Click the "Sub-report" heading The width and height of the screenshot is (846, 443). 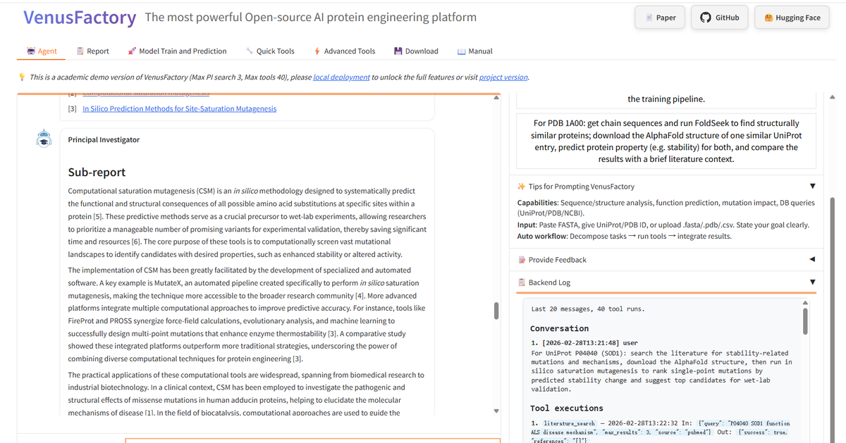click(97, 172)
